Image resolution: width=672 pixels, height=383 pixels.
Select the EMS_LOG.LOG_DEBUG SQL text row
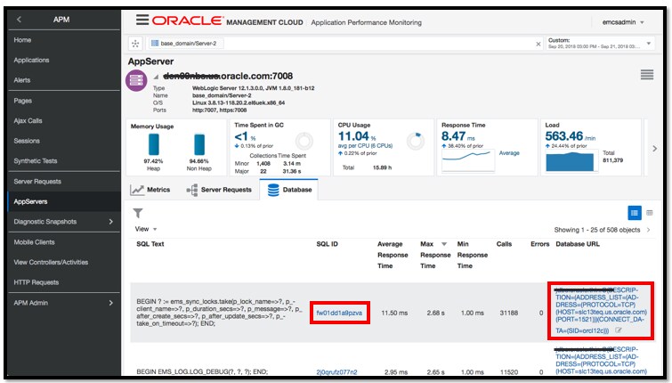(202, 371)
